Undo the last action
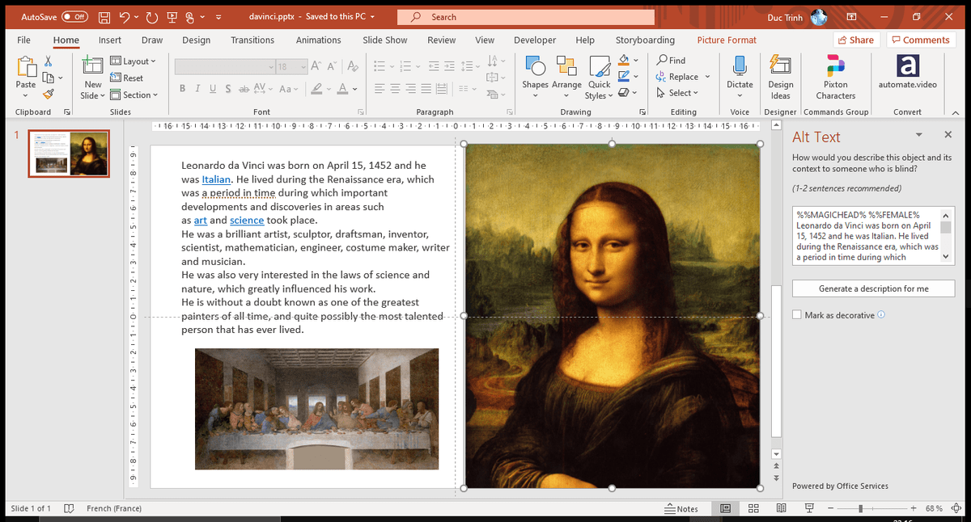 click(124, 17)
